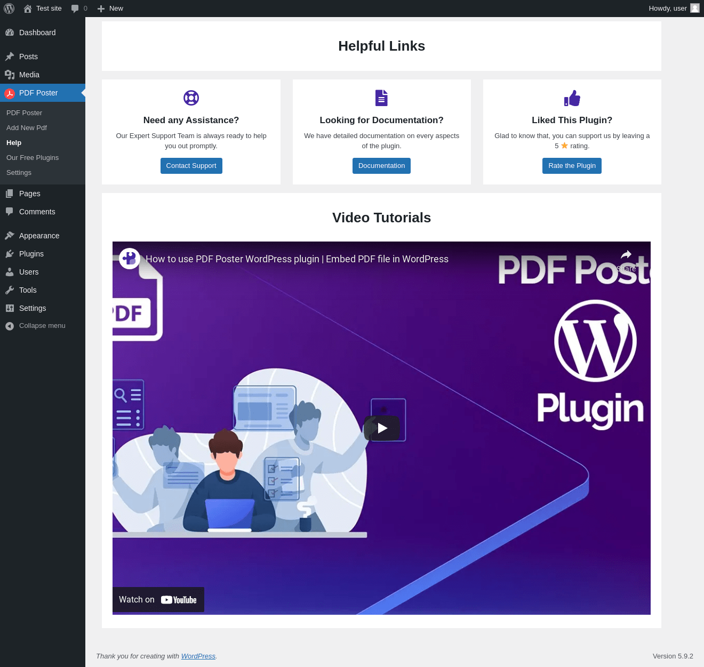Click the Documentation button

click(382, 166)
